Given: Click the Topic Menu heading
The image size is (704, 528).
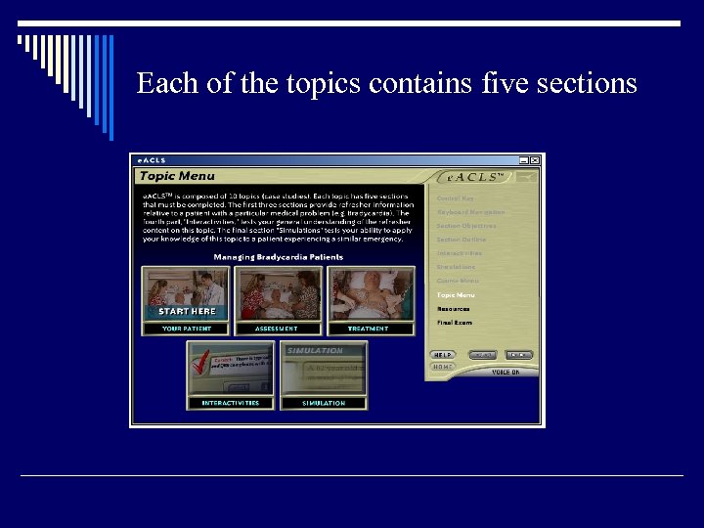Looking at the screenshot, I should point(177,176).
